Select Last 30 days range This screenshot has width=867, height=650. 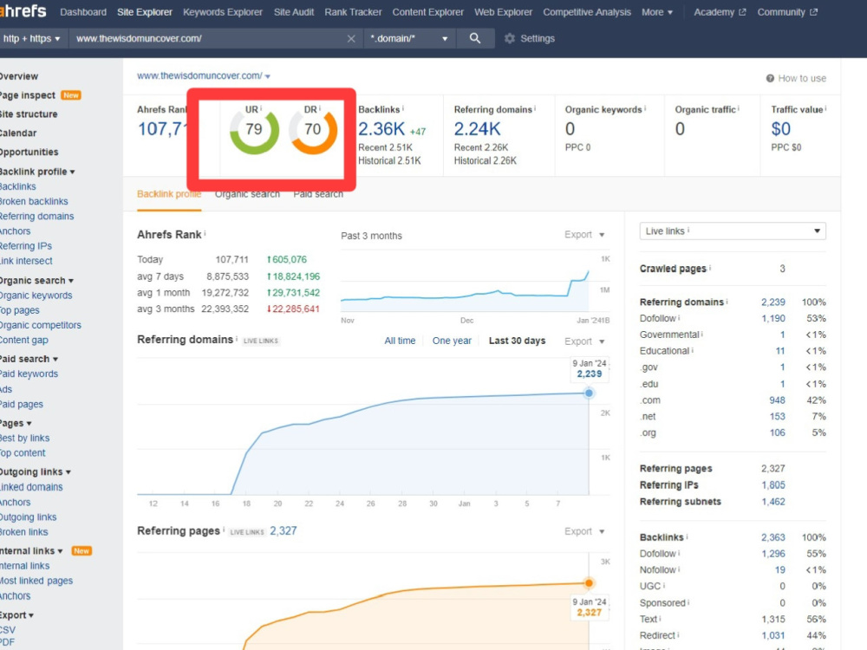517,341
